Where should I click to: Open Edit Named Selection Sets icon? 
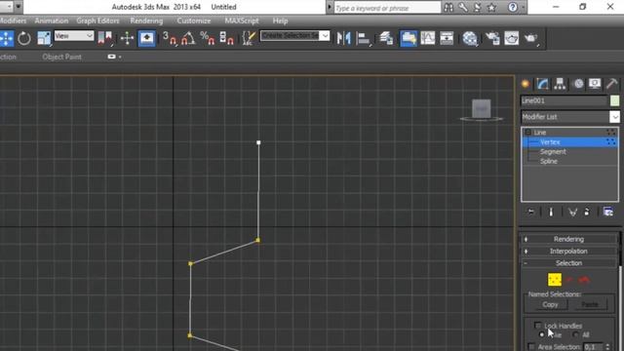pos(249,39)
